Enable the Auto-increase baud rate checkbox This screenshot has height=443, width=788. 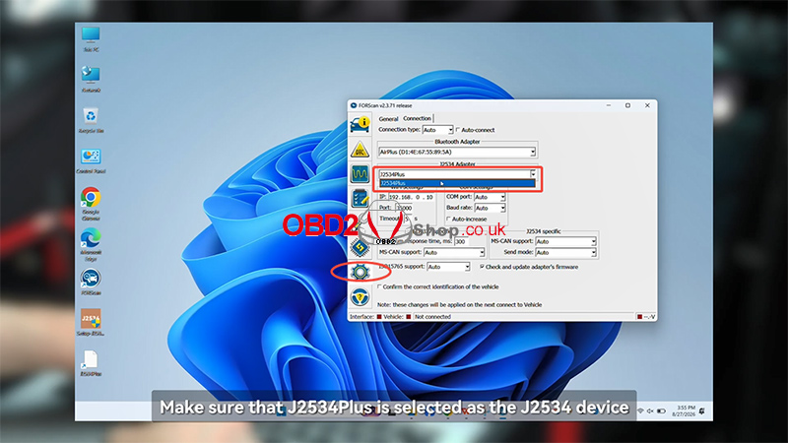point(449,219)
